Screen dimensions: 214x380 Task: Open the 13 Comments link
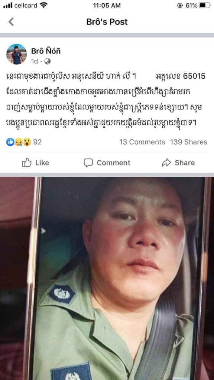tap(142, 142)
